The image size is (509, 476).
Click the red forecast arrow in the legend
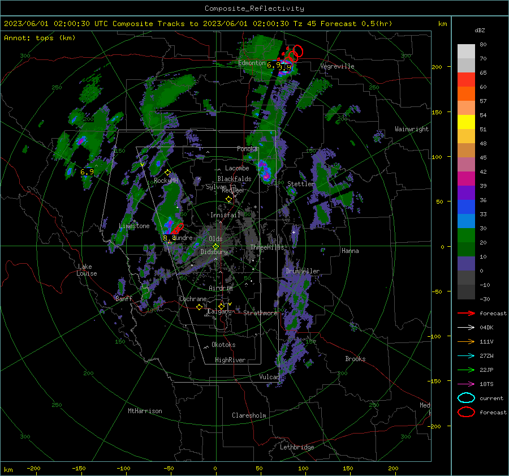coord(466,313)
